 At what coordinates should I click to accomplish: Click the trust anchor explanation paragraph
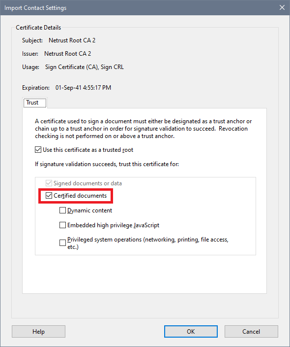tap(143, 129)
